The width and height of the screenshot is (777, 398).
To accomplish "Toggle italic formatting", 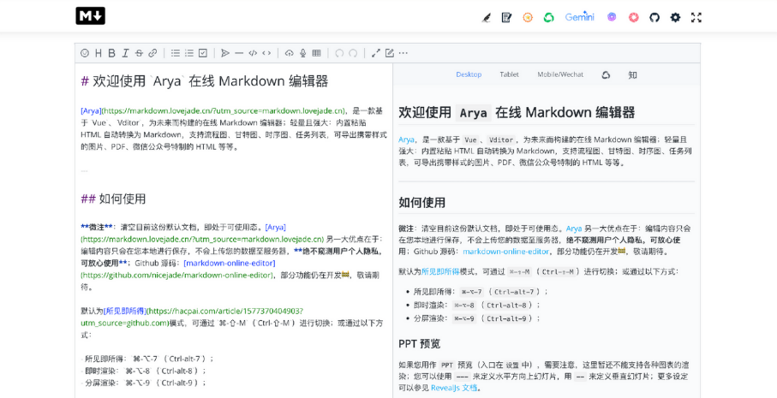I will (125, 53).
